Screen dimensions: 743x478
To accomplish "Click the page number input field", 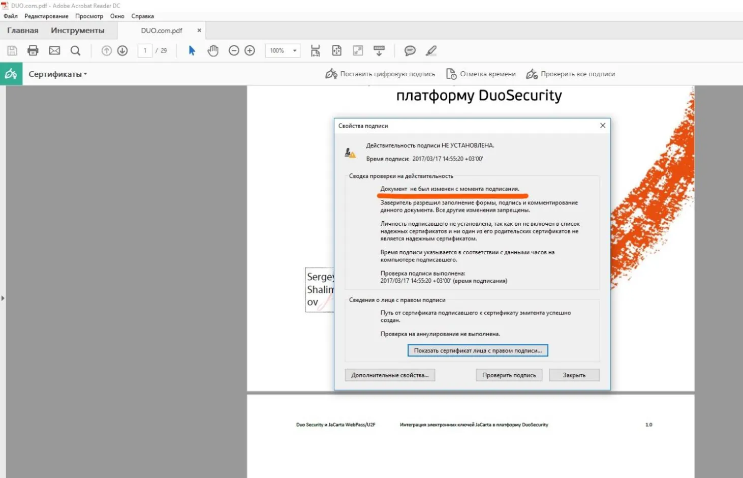I will tap(145, 50).
